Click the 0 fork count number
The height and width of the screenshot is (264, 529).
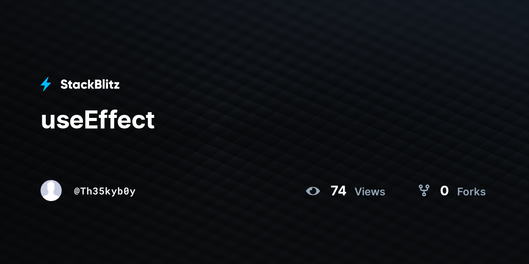tap(444, 191)
